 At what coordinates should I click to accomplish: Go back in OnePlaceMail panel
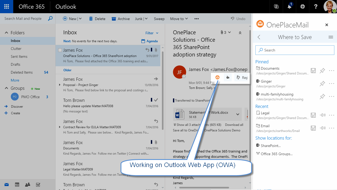tap(259, 37)
